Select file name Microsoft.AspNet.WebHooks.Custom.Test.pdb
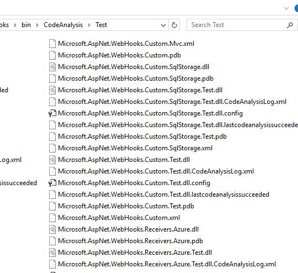 126,206
